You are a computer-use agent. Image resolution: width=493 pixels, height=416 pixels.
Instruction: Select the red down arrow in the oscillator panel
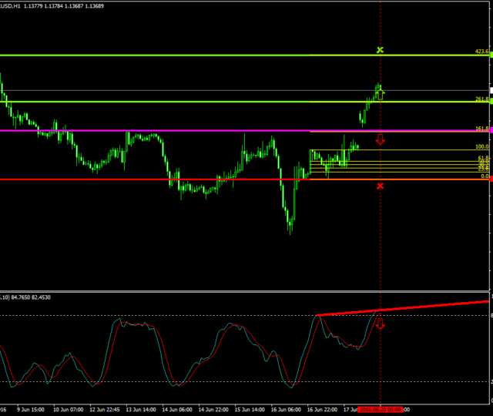tap(380, 324)
